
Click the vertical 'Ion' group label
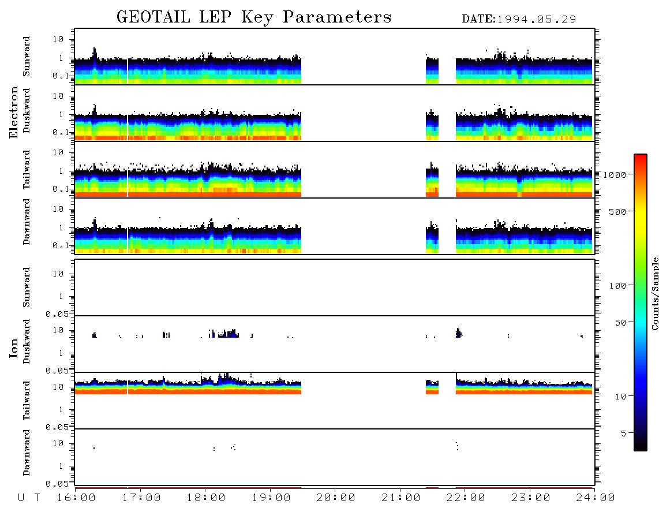[14, 348]
